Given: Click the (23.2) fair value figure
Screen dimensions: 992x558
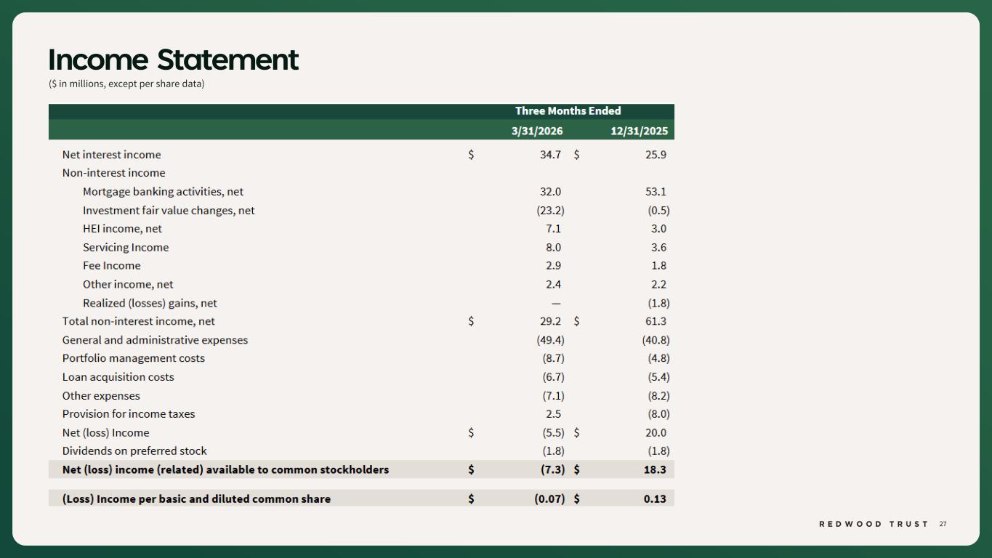Looking at the screenshot, I should tap(550, 211).
